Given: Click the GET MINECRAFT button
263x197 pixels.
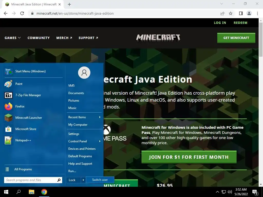Looking at the screenshot, I should (236, 38).
